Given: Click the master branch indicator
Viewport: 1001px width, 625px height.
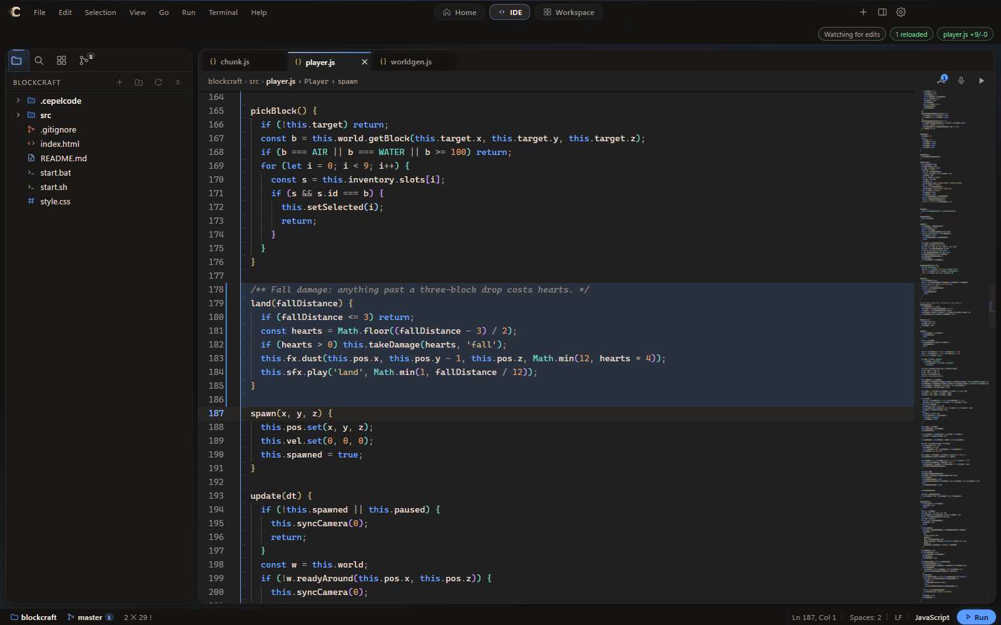Looking at the screenshot, I should tap(90, 617).
